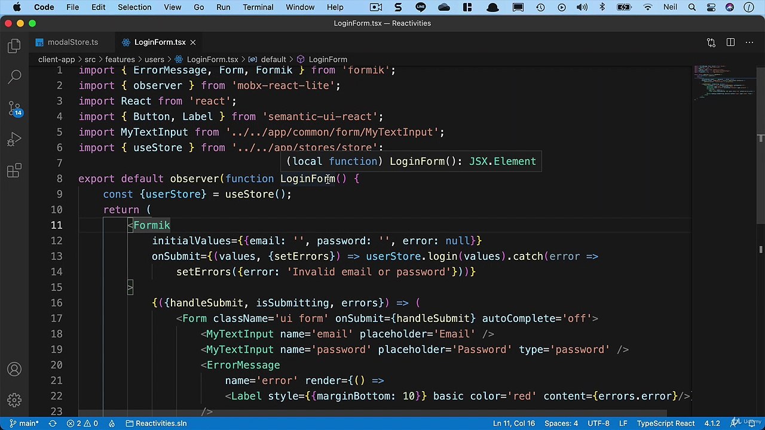Click the TypeScript version 4.1.2
Image resolution: width=765 pixels, height=430 pixels.
coord(712,423)
